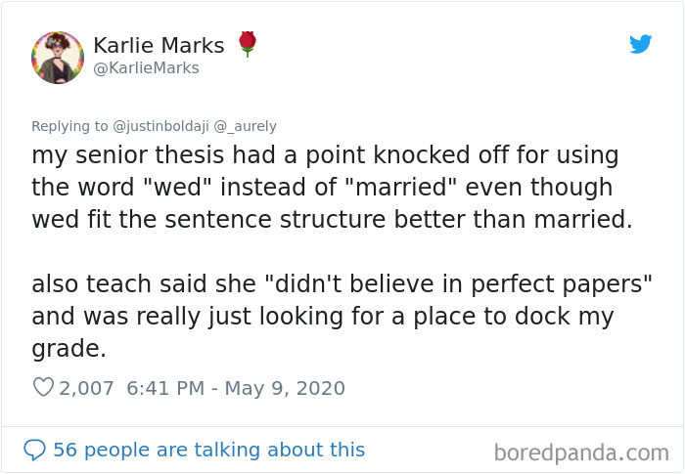Click the word "grade." ending the tweet
The height and width of the screenshot is (474, 685).
pyautogui.click(x=69, y=349)
